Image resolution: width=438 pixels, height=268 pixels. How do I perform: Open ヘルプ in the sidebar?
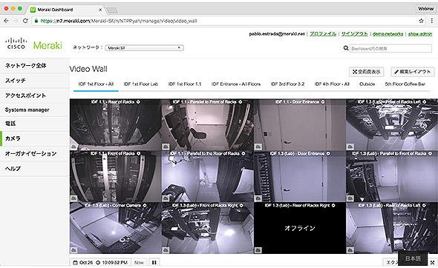(x=35, y=169)
